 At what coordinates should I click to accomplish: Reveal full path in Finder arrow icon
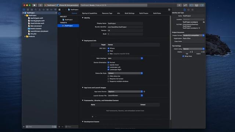coord(199,28)
